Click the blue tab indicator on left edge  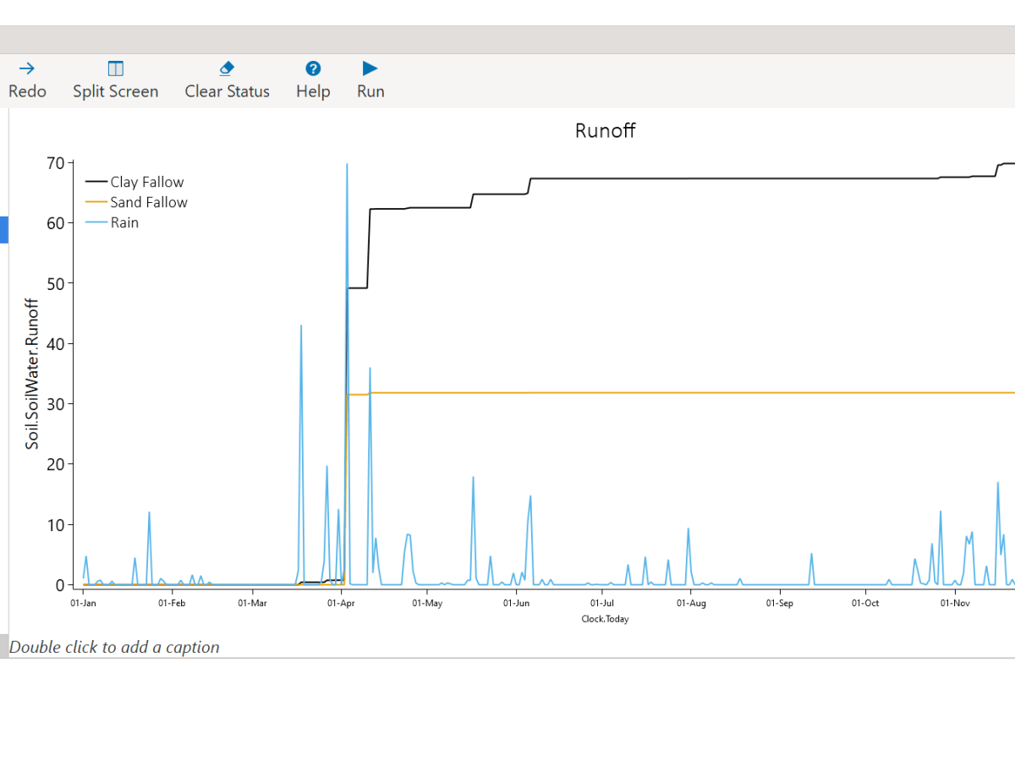[3, 229]
